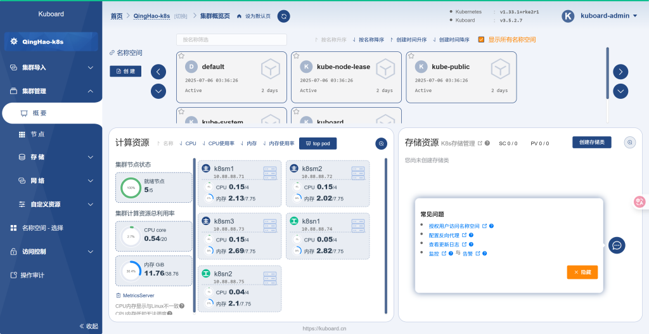Screen dimensions: 649x334
Task: Click the previous namespaces left arrow button
Action: point(158,71)
